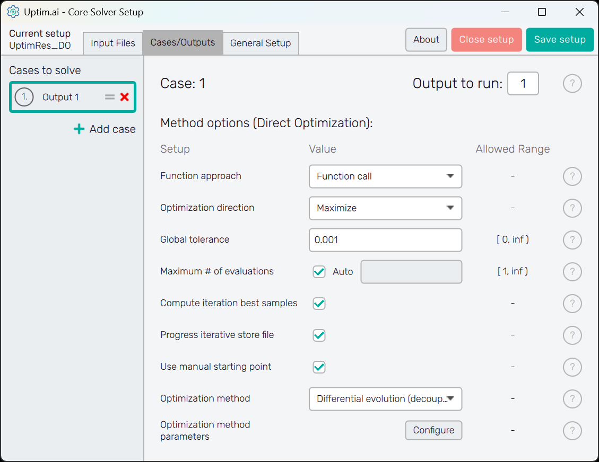Open help for Function approach
This screenshot has width=599, height=462.
pos(572,176)
